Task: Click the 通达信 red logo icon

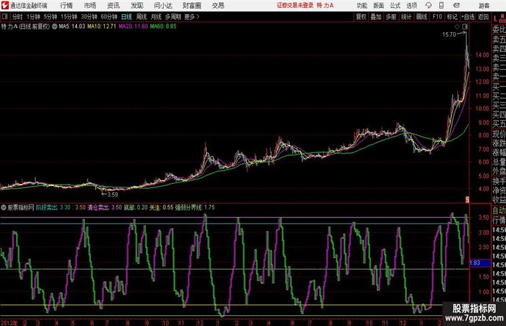Action: 5,5
